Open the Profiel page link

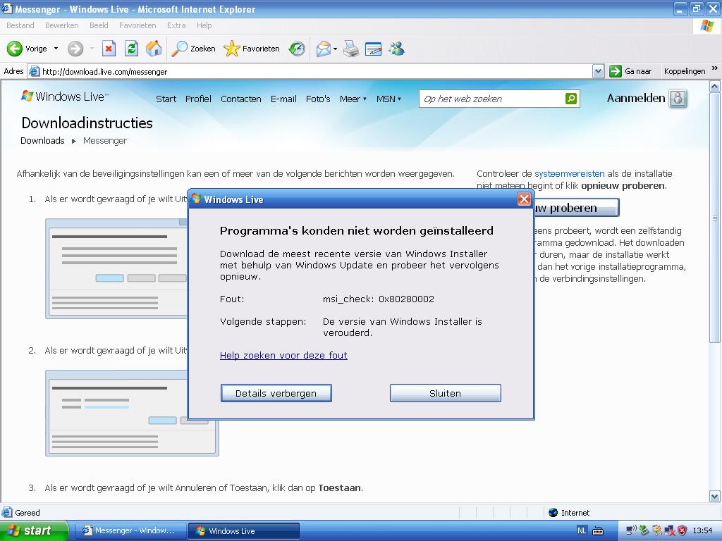(x=198, y=99)
